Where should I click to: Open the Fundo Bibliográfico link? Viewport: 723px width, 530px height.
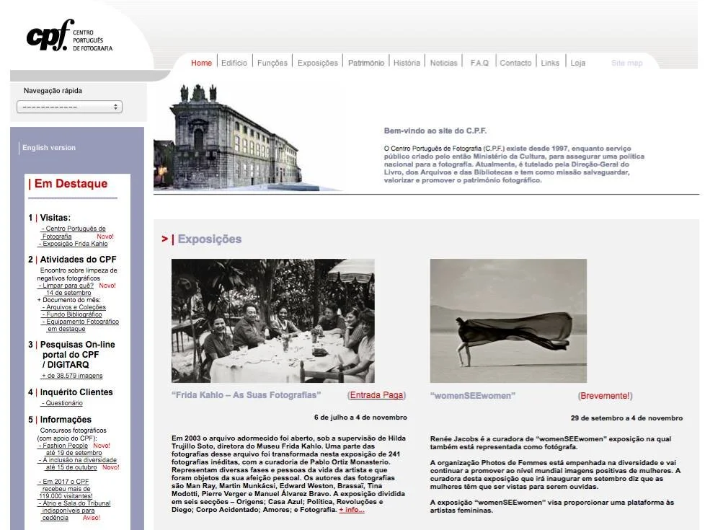point(72,314)
